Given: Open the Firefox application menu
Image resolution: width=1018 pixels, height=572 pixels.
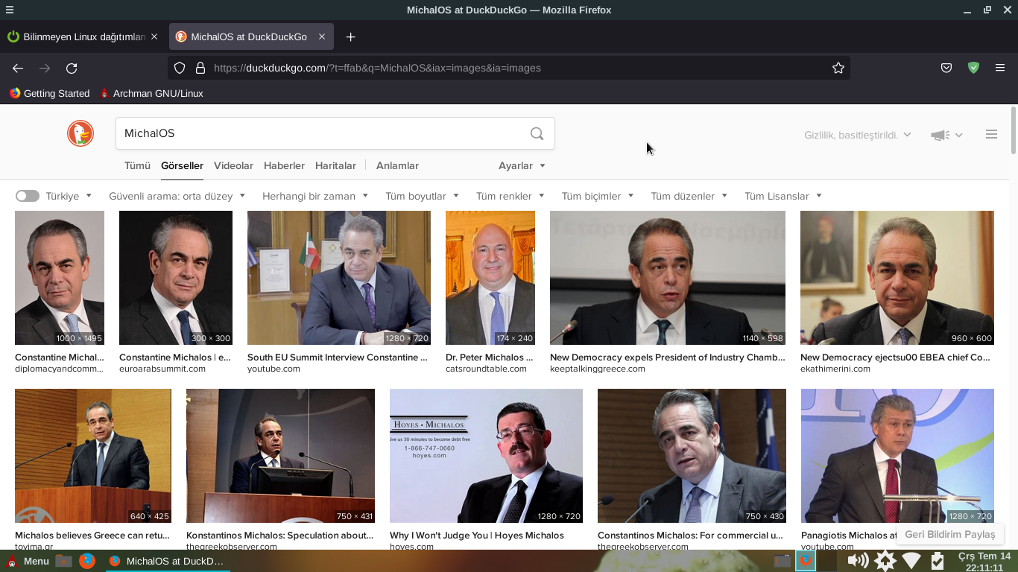Looking at the screenshot, I should 1000,68.
